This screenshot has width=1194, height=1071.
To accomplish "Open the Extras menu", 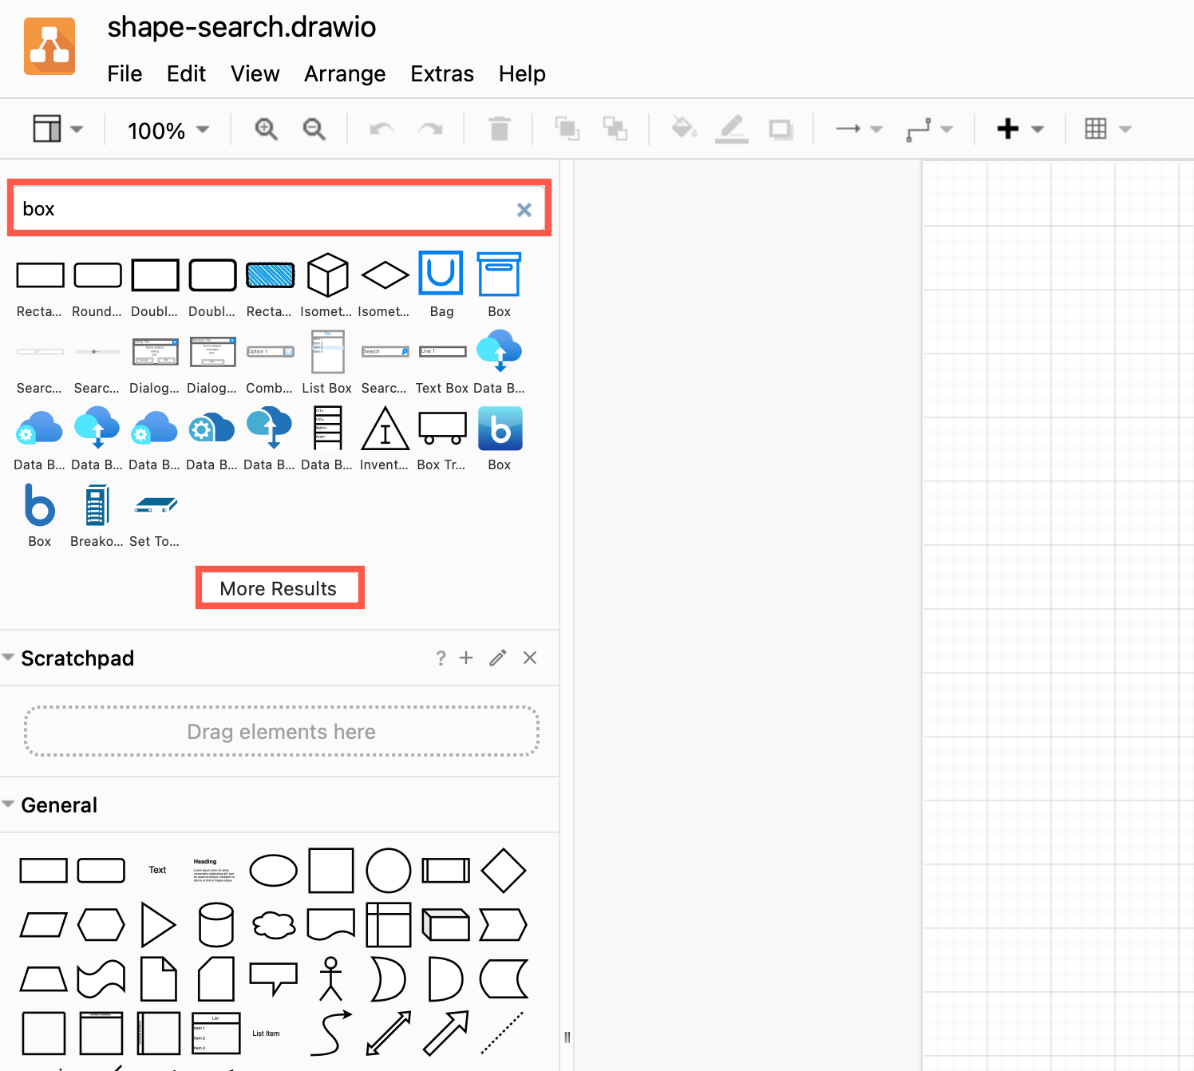I will pyautogui.click(x=442, y=73).
